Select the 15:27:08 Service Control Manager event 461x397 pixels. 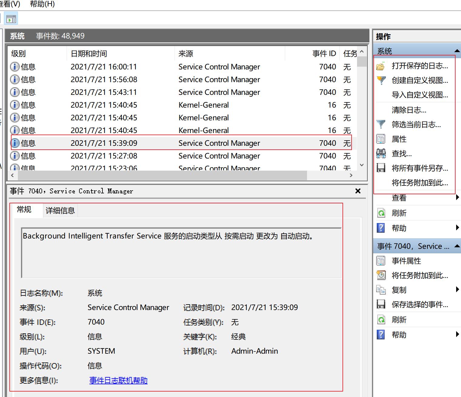coord(183,156)
